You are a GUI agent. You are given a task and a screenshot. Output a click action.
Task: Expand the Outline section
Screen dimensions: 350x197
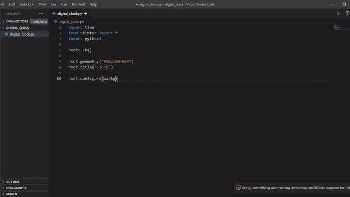[x=13, y=182]
